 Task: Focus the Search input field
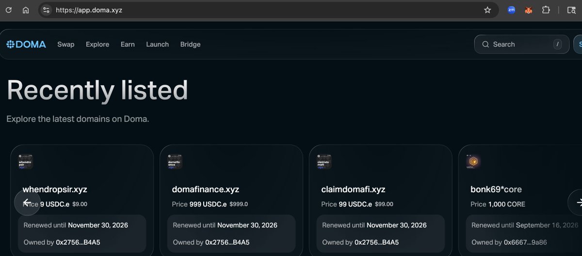point(521,44)
